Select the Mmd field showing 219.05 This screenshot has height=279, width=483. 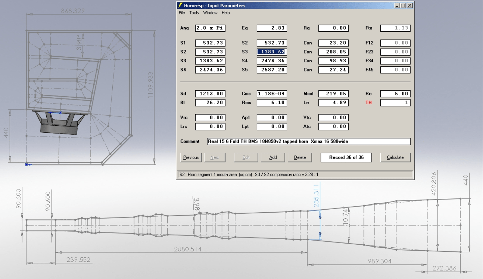[x=333, y=94]
